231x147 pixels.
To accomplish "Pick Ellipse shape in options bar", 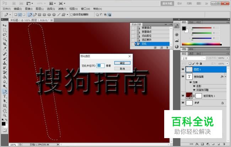I will (49, 15).
